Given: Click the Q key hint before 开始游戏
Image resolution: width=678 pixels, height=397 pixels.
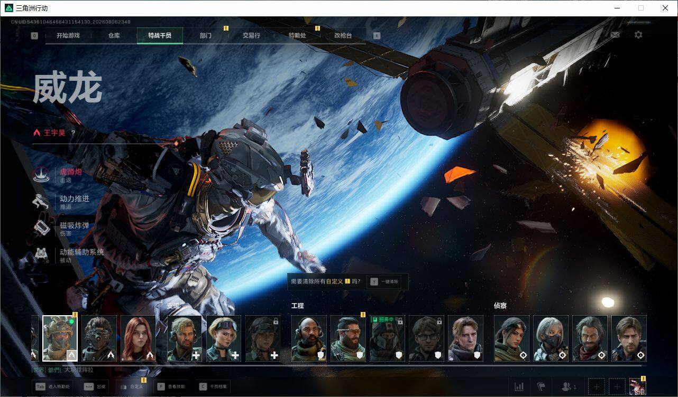Looking at the screenshot, I should 35,36.
